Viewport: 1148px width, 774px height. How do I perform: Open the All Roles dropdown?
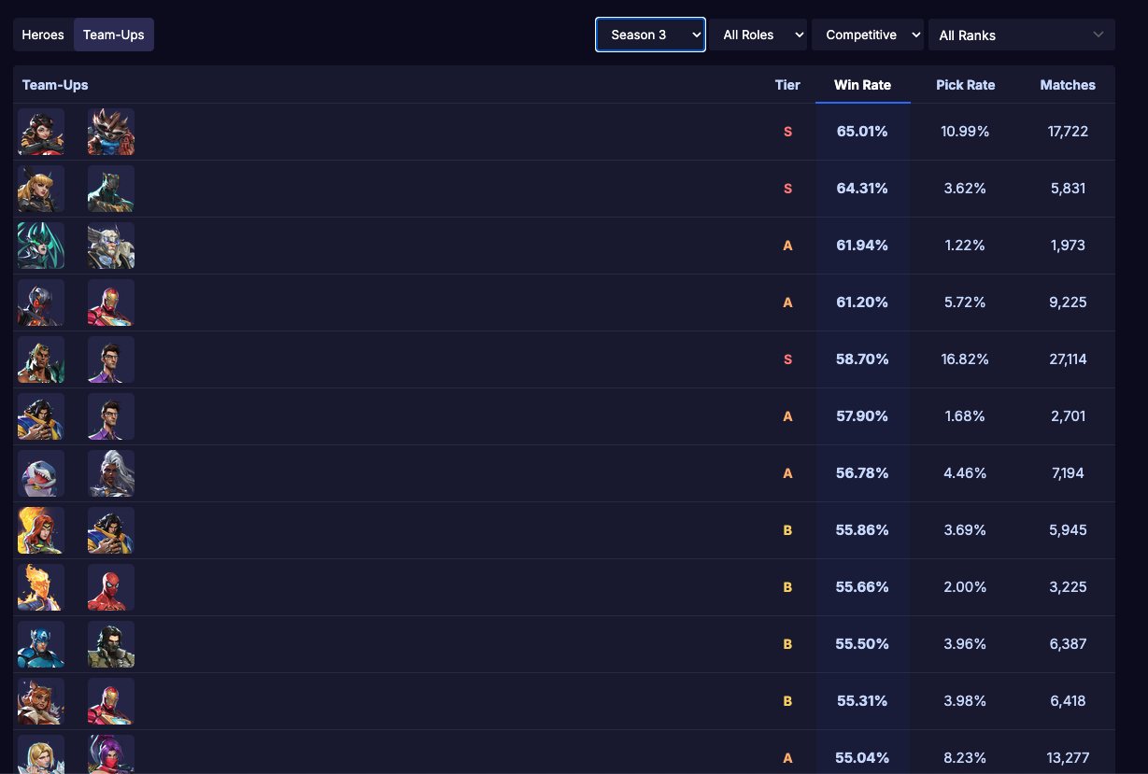pos(758,35)
